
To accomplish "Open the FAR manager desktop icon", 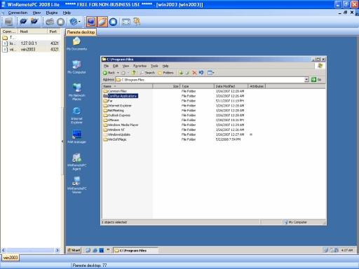I will click(76, 137).
